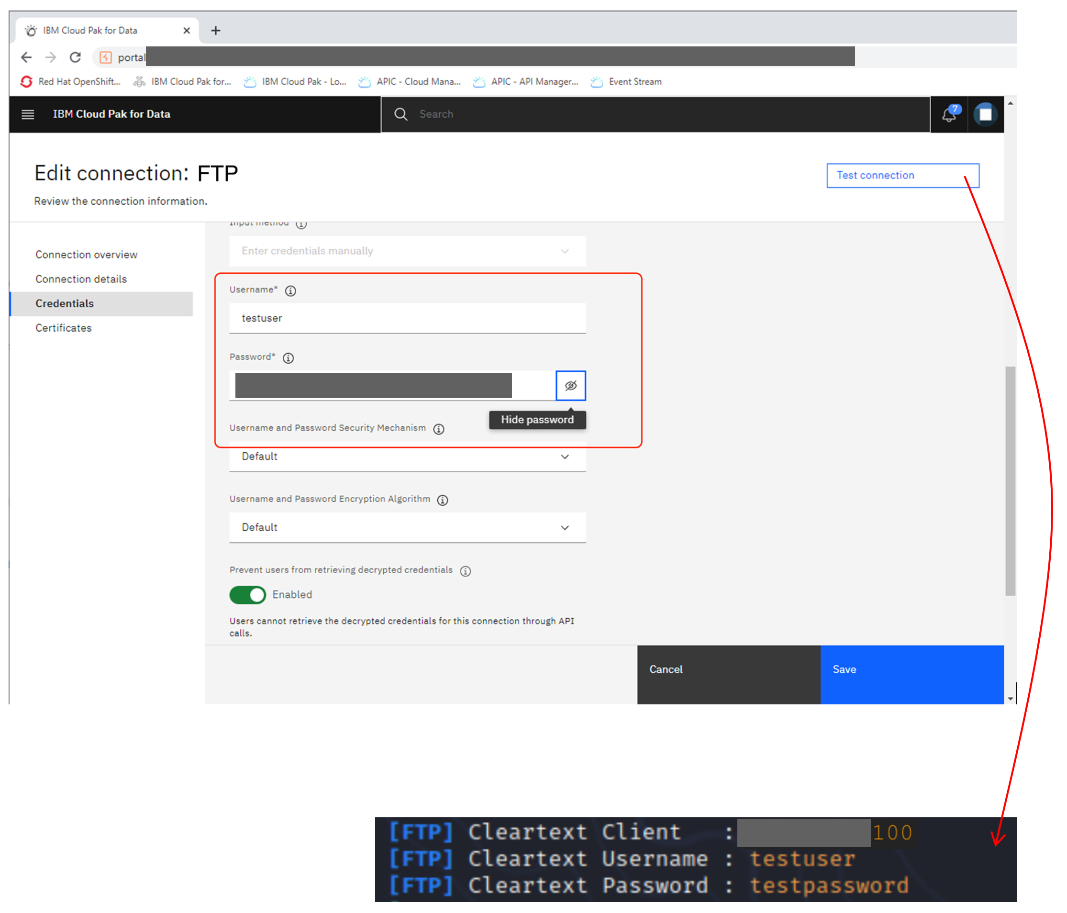The height and width of the screenshot is (913, 1067).
Task: Open IBM Cloud Pak for... bookmark
Action: coord(182,82)
